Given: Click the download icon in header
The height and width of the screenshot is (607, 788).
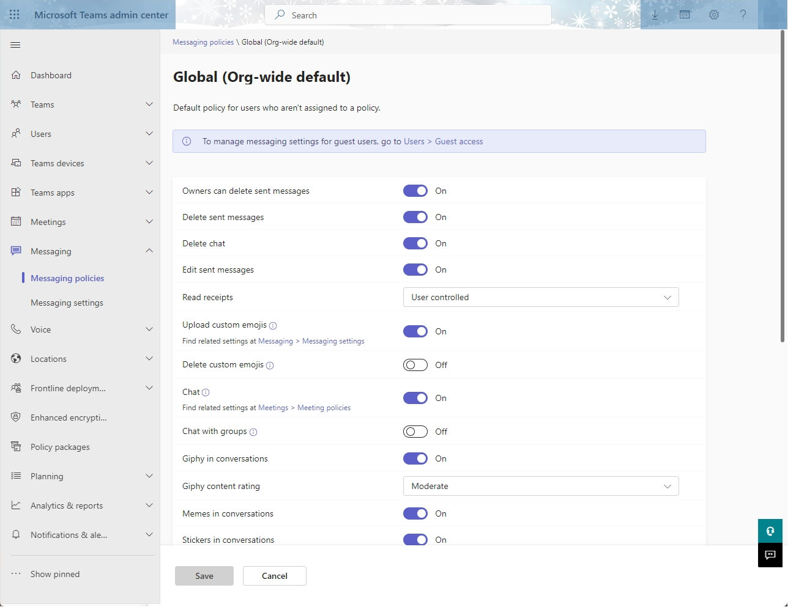Looking at the screenshot, I should point(655,15).
